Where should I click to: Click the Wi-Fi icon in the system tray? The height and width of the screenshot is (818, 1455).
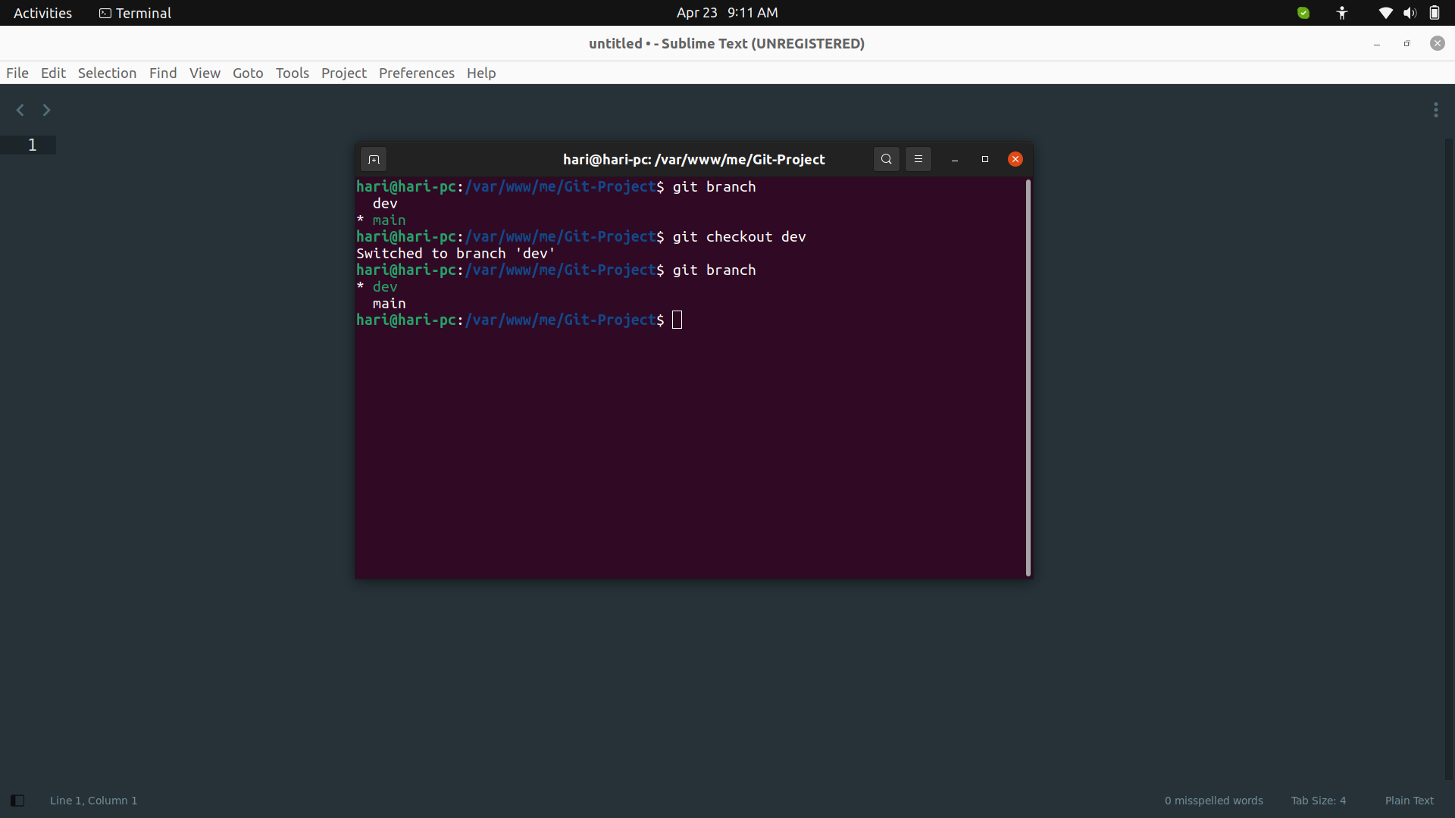coord(1385,13)
